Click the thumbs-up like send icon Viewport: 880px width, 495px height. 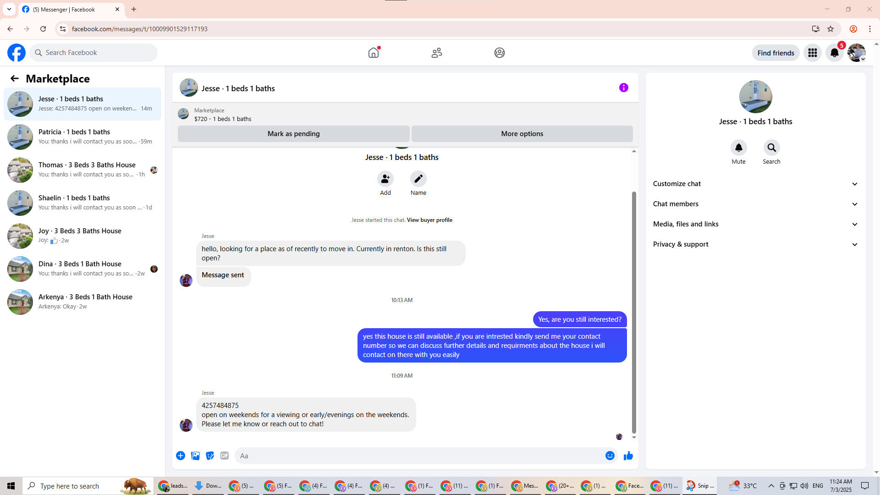coord(628,456)
